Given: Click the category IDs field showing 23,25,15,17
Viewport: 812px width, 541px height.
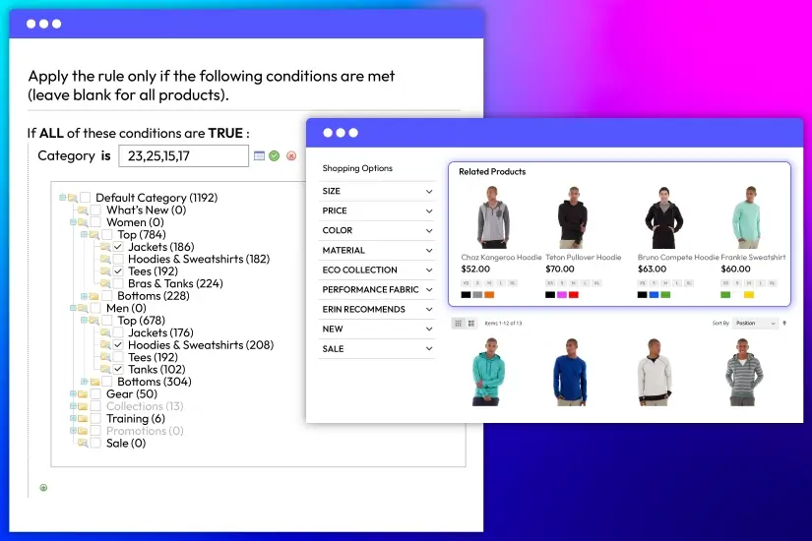Looking at the screenshot, I should point(183,155).
